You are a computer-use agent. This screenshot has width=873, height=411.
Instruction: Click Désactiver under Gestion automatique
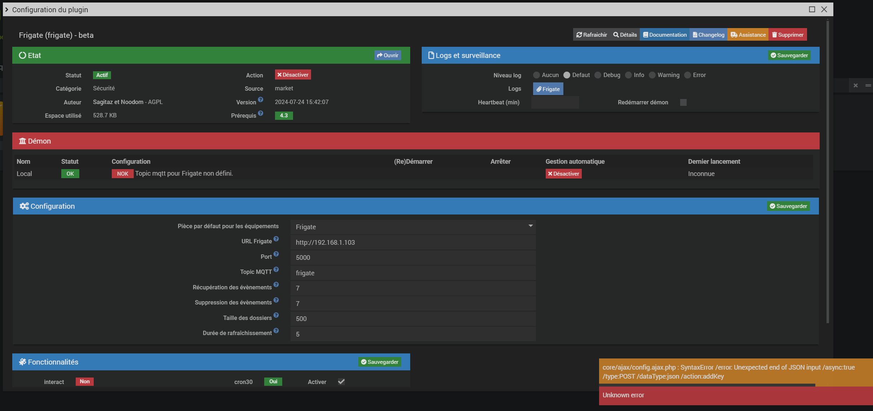click(x=563, y=173)
